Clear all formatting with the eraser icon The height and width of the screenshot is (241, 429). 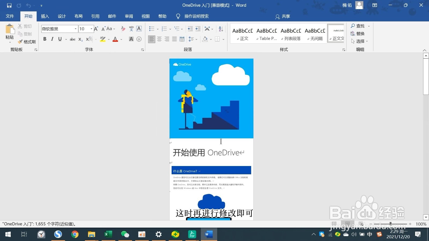click(123, 29)
